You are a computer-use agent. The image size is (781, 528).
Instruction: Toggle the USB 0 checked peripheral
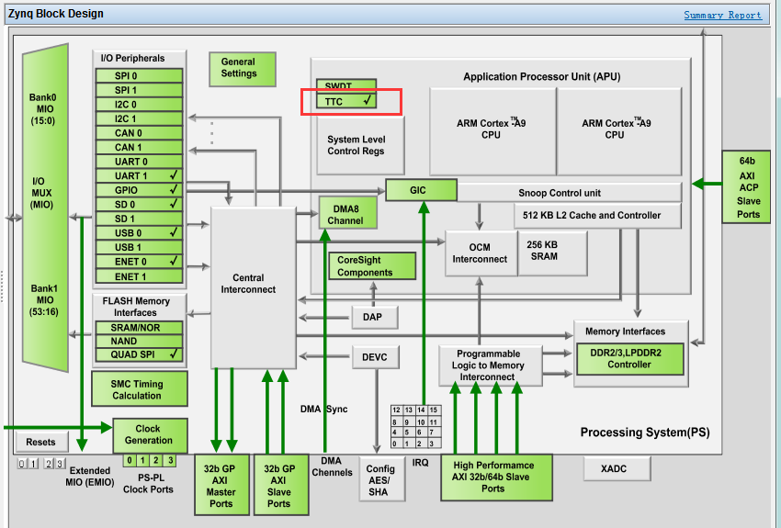point(139,233)
